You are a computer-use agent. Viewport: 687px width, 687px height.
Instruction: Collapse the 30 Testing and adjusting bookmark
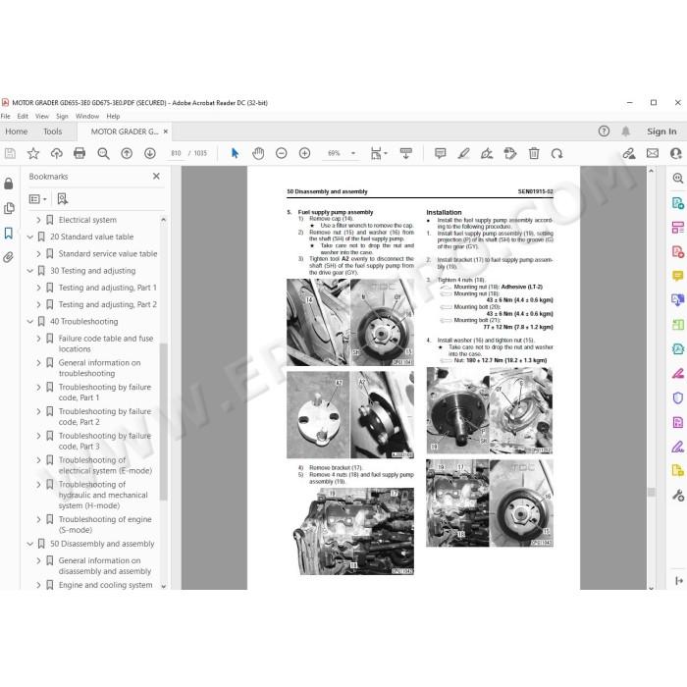point(30,271)
